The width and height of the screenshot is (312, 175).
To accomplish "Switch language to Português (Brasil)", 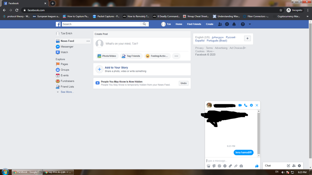I will [217, 41].
